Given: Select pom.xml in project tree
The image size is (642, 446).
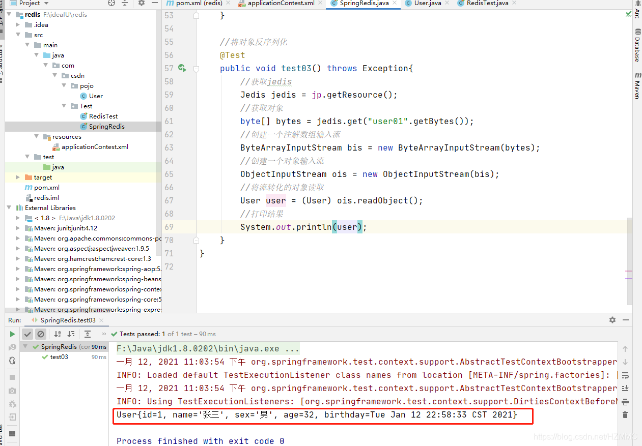Looking at the screenshot, I should (47, 188).
